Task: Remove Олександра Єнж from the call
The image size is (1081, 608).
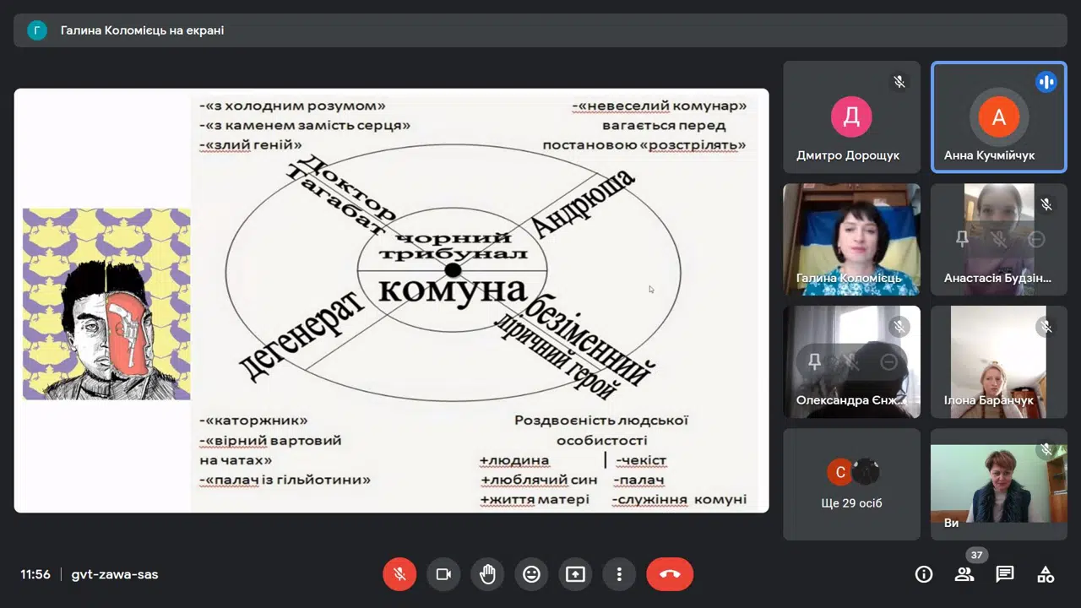Action: click(x=888, y=362)
